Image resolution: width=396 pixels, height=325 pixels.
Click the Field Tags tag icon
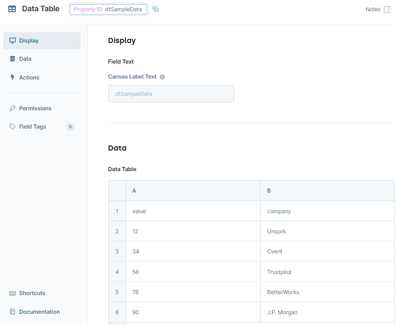(13, 127)
